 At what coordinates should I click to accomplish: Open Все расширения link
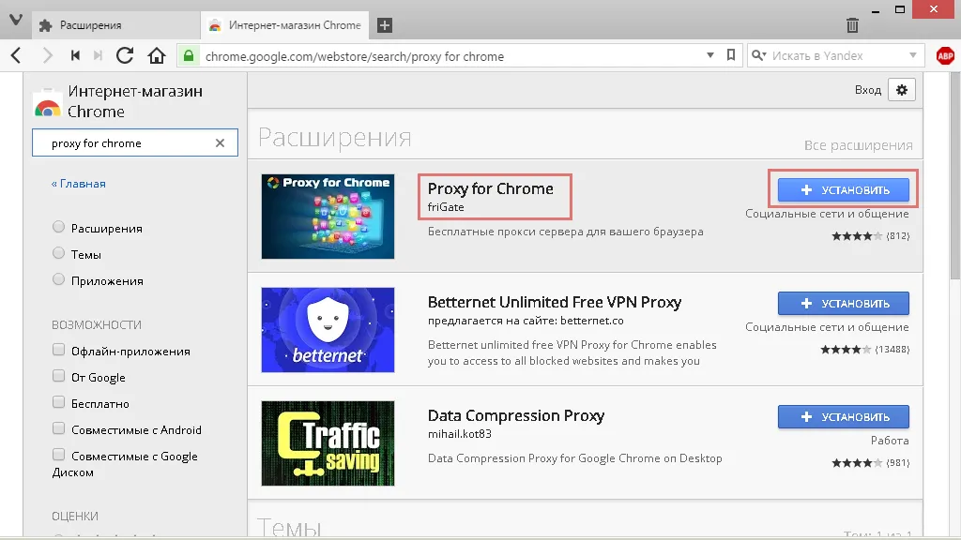pyautogui.click(x=858, y=145)
